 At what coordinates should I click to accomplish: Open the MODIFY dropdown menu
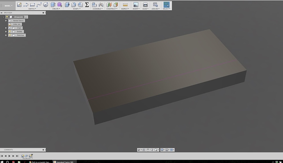point(77,9)
